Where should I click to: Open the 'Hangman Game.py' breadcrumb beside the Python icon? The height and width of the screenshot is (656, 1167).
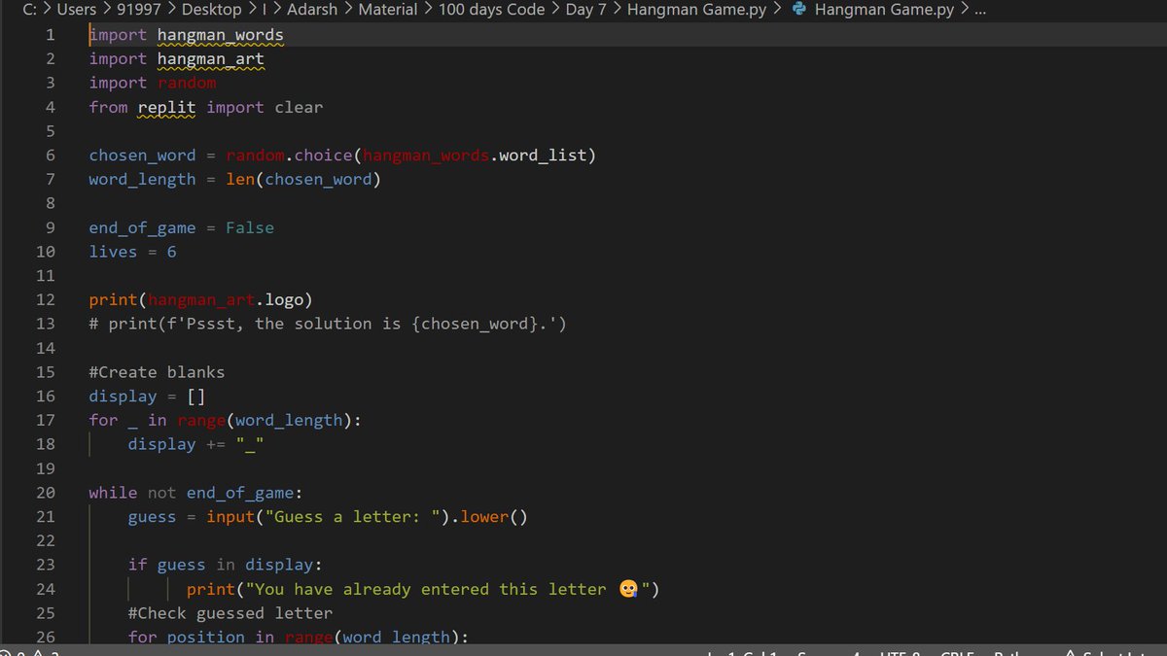click(885, 10)
